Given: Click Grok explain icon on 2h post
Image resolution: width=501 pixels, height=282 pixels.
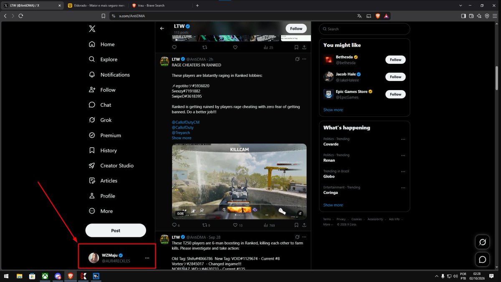Looking at the screenshot, I should (x=297, y=59).
